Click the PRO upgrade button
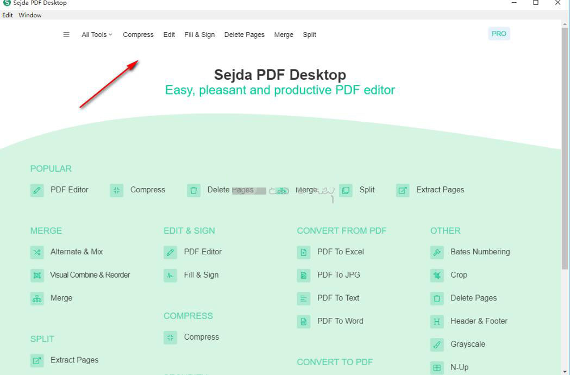Image resolution: width=570 pixels, height=375 pixels. pyautogui.click(x=499, y=34)
